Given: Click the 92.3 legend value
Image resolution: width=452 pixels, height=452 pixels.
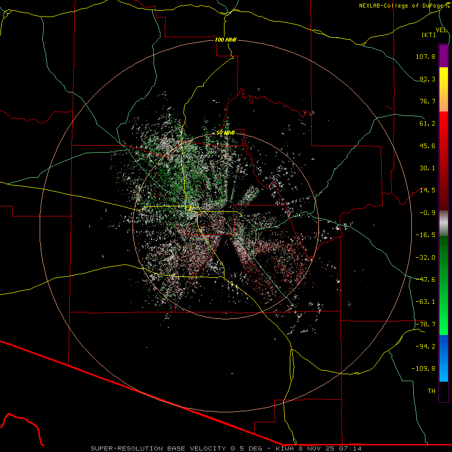Looking at the screenshot, I should pos(427,79).
